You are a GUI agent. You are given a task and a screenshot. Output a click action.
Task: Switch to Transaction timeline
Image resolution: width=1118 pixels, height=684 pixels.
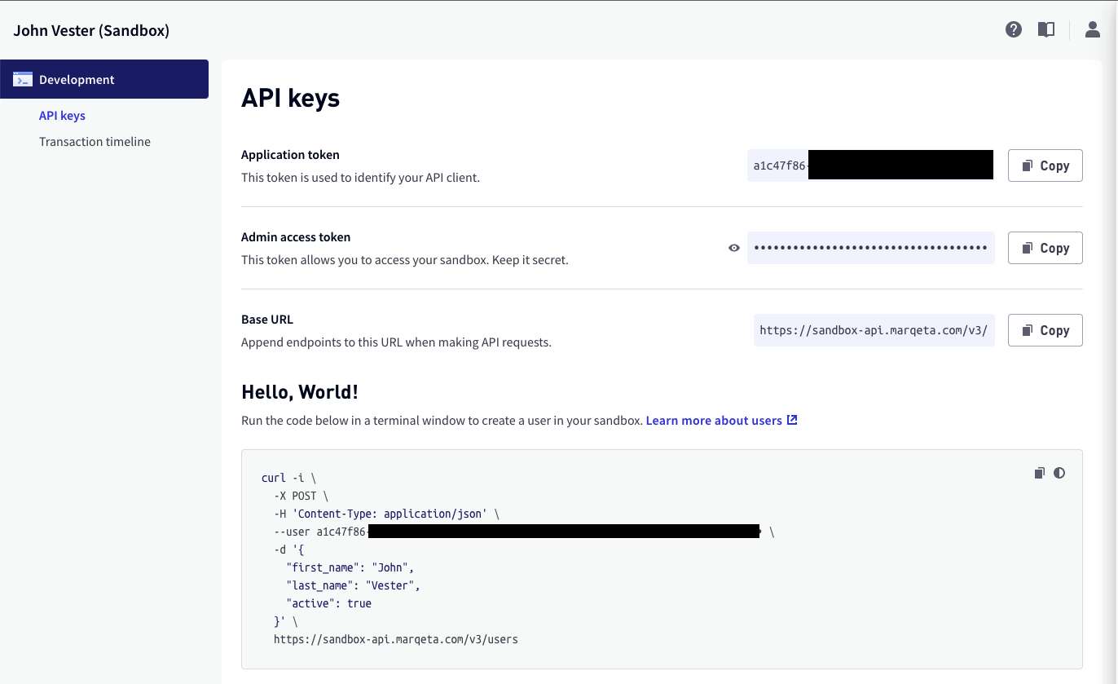95,141
